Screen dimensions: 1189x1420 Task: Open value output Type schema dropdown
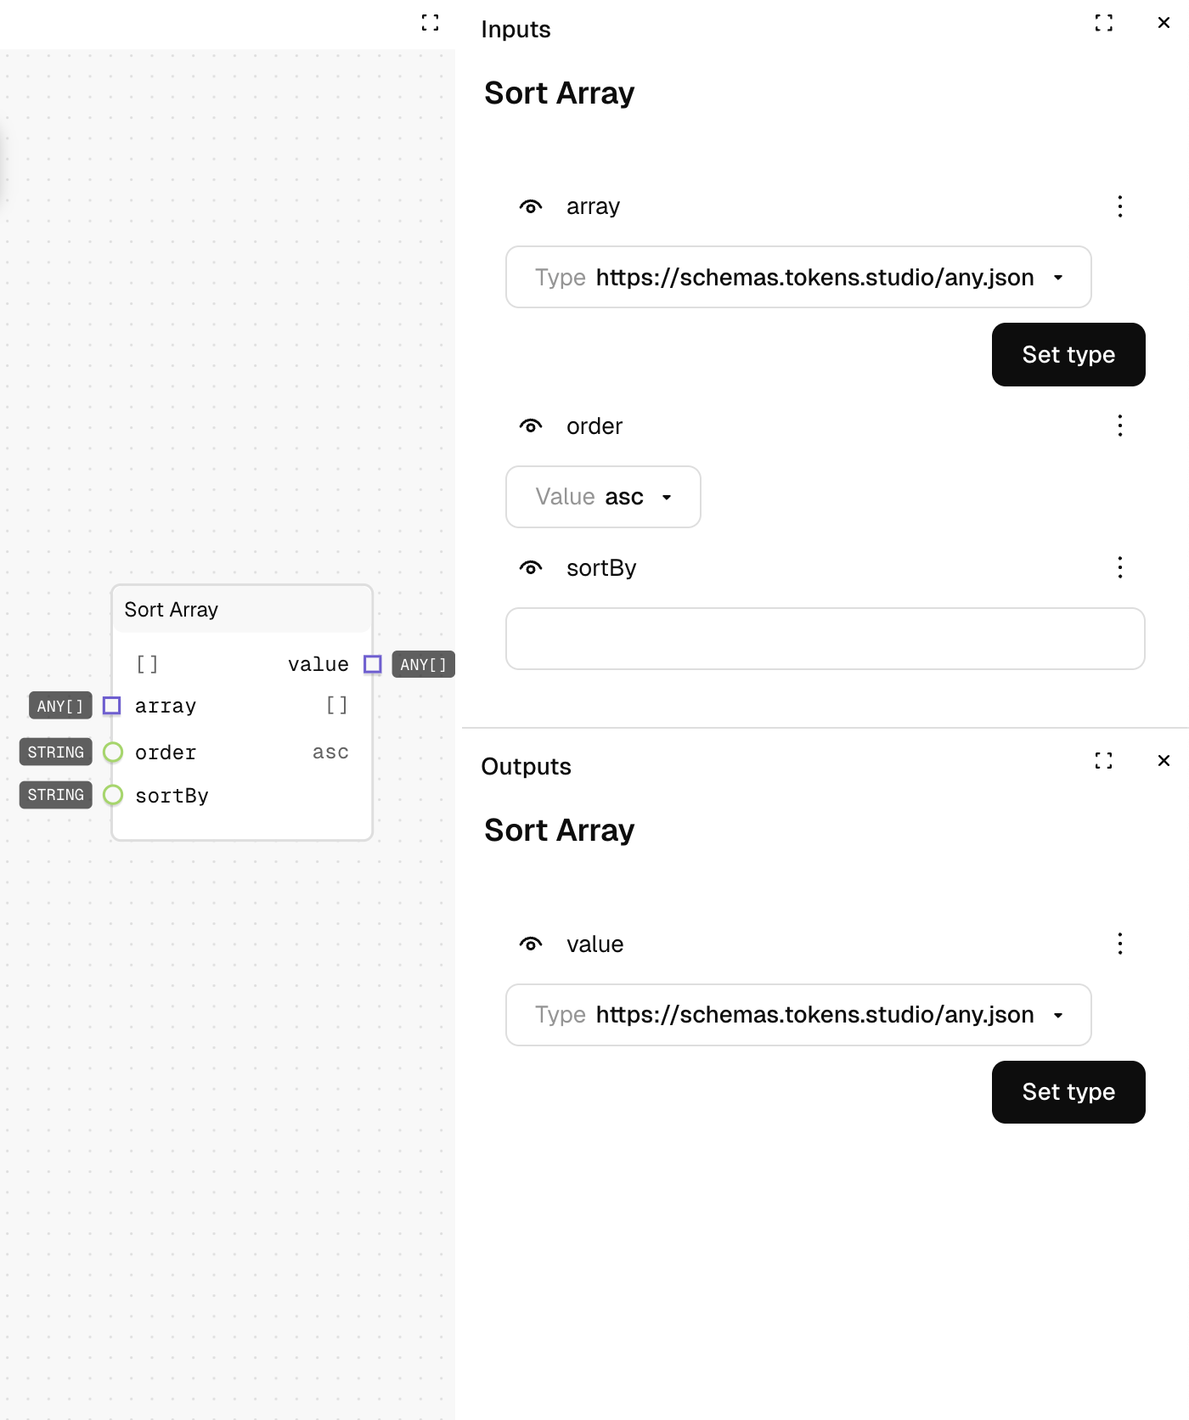(x=798, y=1015)
